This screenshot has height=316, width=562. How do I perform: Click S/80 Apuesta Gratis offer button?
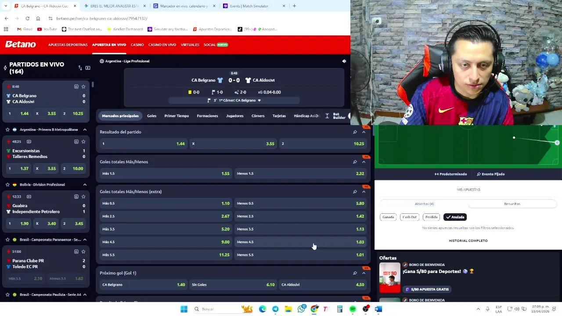pos(427,289)
